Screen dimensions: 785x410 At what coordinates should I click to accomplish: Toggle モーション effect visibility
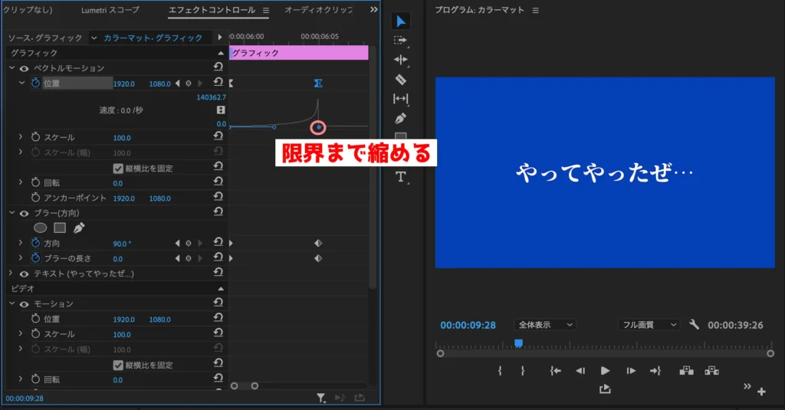pyautogui.click(x=24, y=304)
